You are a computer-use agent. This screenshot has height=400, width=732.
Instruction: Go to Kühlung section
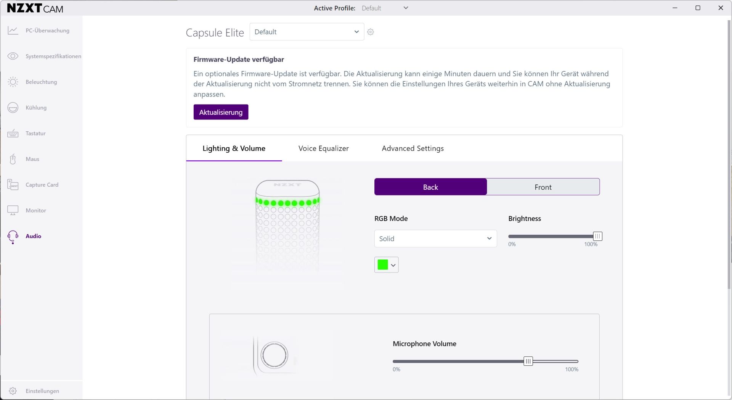point(36,108)
